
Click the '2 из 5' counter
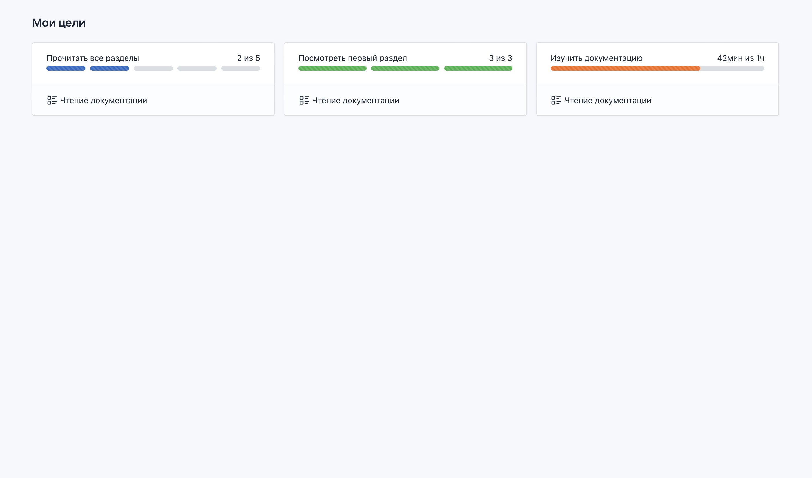(249, 58)
